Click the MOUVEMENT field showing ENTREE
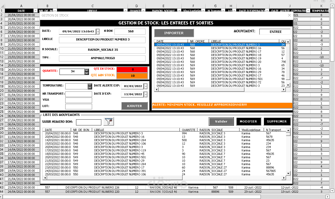 pos(275,32)
